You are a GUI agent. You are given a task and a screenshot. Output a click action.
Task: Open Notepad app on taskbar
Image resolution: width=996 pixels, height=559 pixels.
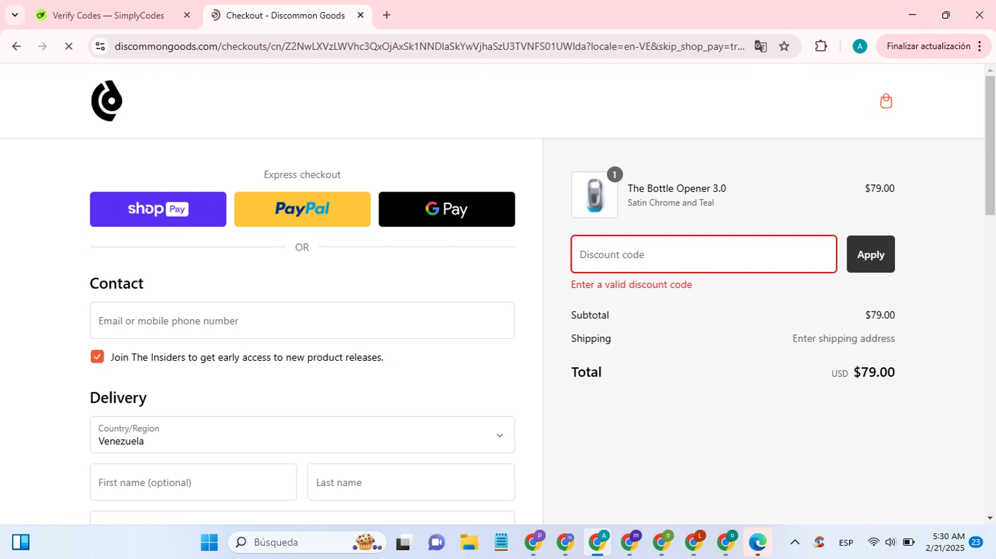tap(501, 542)
